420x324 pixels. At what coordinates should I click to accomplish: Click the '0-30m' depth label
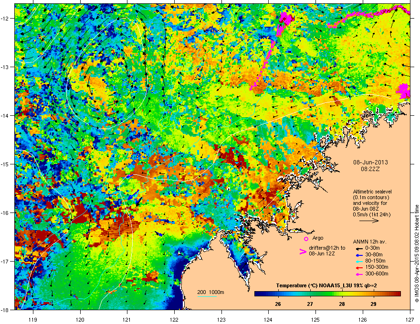(373, 248)
